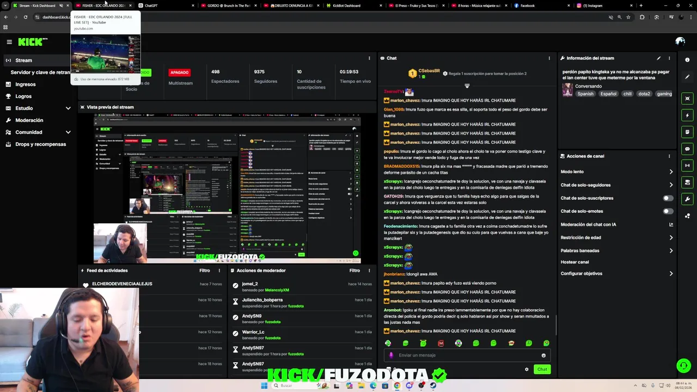Toggle chat bubble widget in right rail
The width and height of the screenshot is (697, 392).
point(687,149)
